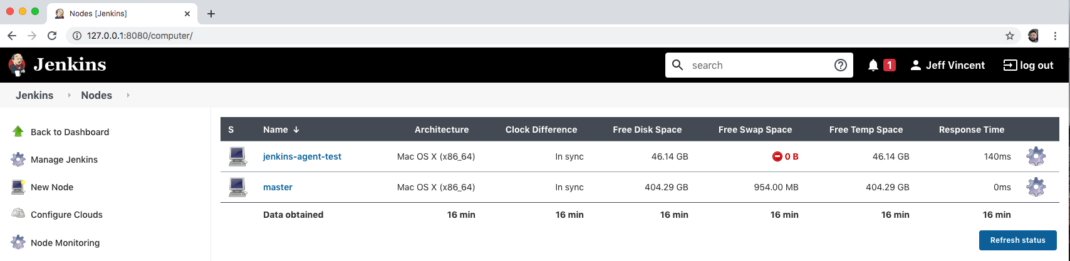Click the Refresh status button
This screenshot has width=1070, height=261.
pos(1017,240)
